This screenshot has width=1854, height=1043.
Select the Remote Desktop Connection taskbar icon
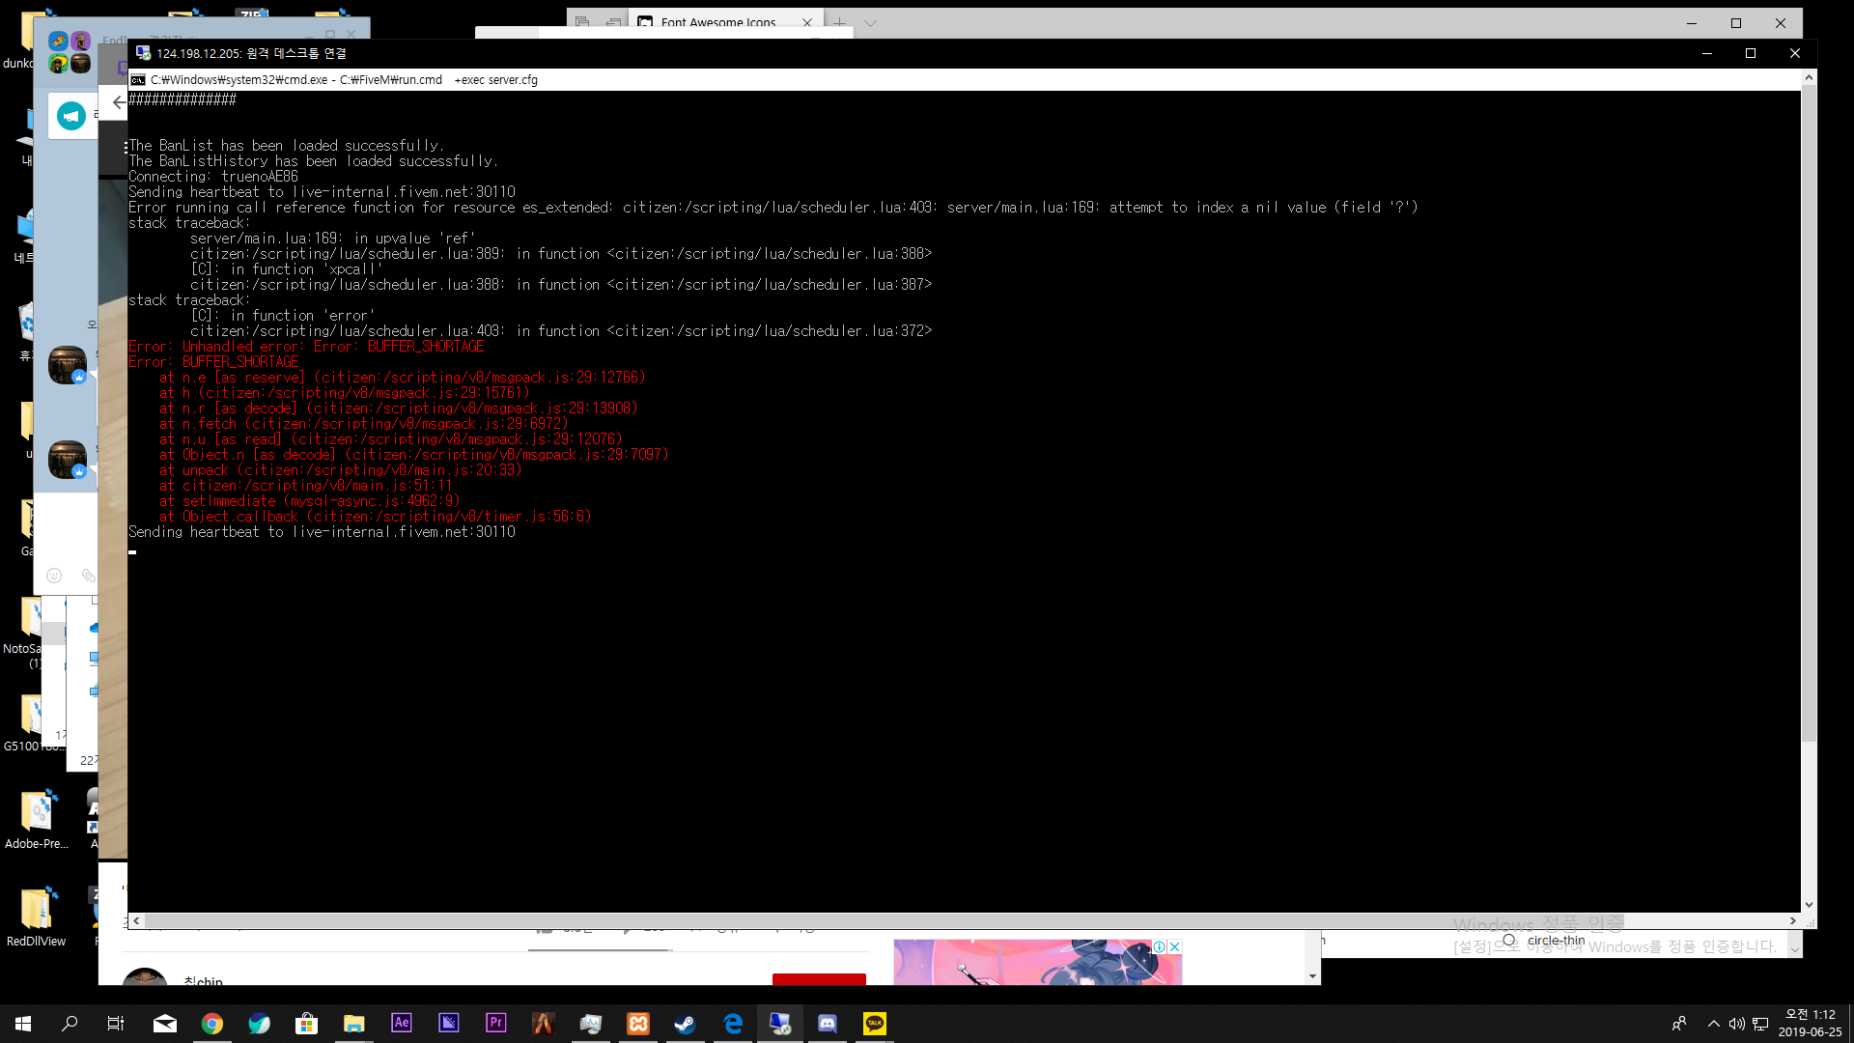[779, 1024]
